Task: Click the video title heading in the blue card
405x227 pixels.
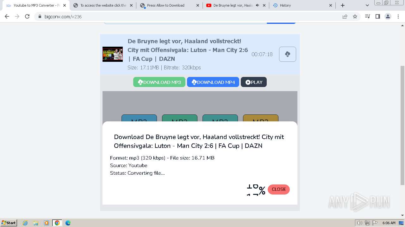Action: [188, 50]
